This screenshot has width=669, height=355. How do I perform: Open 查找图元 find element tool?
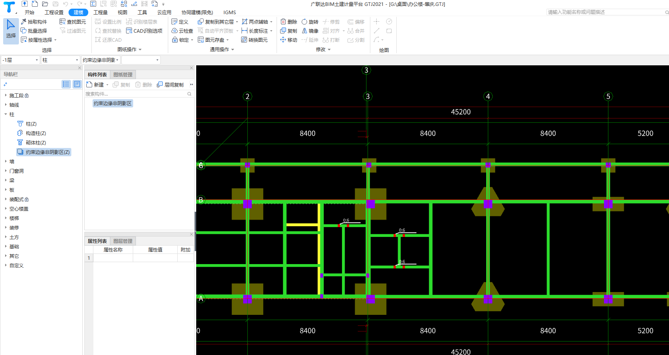tap(72, 22)
